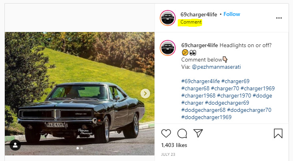This screenshot has height=161, width=293.
Task: Open the #dodge hashtag
Action: click(262, 96)
